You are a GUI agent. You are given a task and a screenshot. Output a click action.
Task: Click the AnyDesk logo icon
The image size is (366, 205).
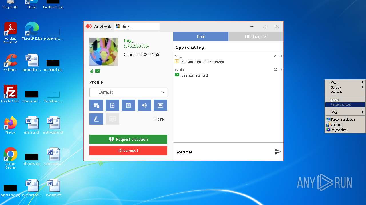point(89,26)
